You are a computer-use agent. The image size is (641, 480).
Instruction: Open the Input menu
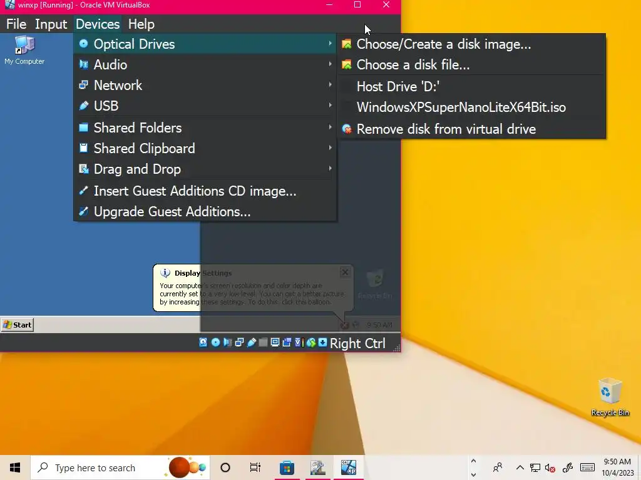(x=51, y=24)
